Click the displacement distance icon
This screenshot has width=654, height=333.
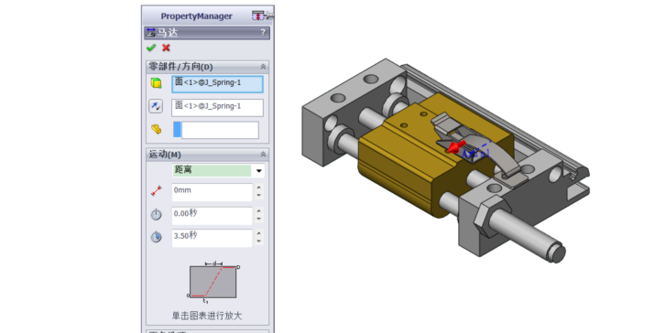(x=156, y=191)
